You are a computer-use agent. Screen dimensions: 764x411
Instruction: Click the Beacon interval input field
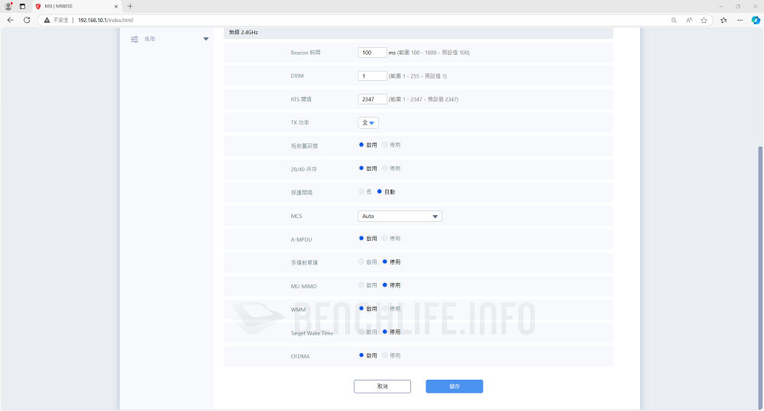372,53
